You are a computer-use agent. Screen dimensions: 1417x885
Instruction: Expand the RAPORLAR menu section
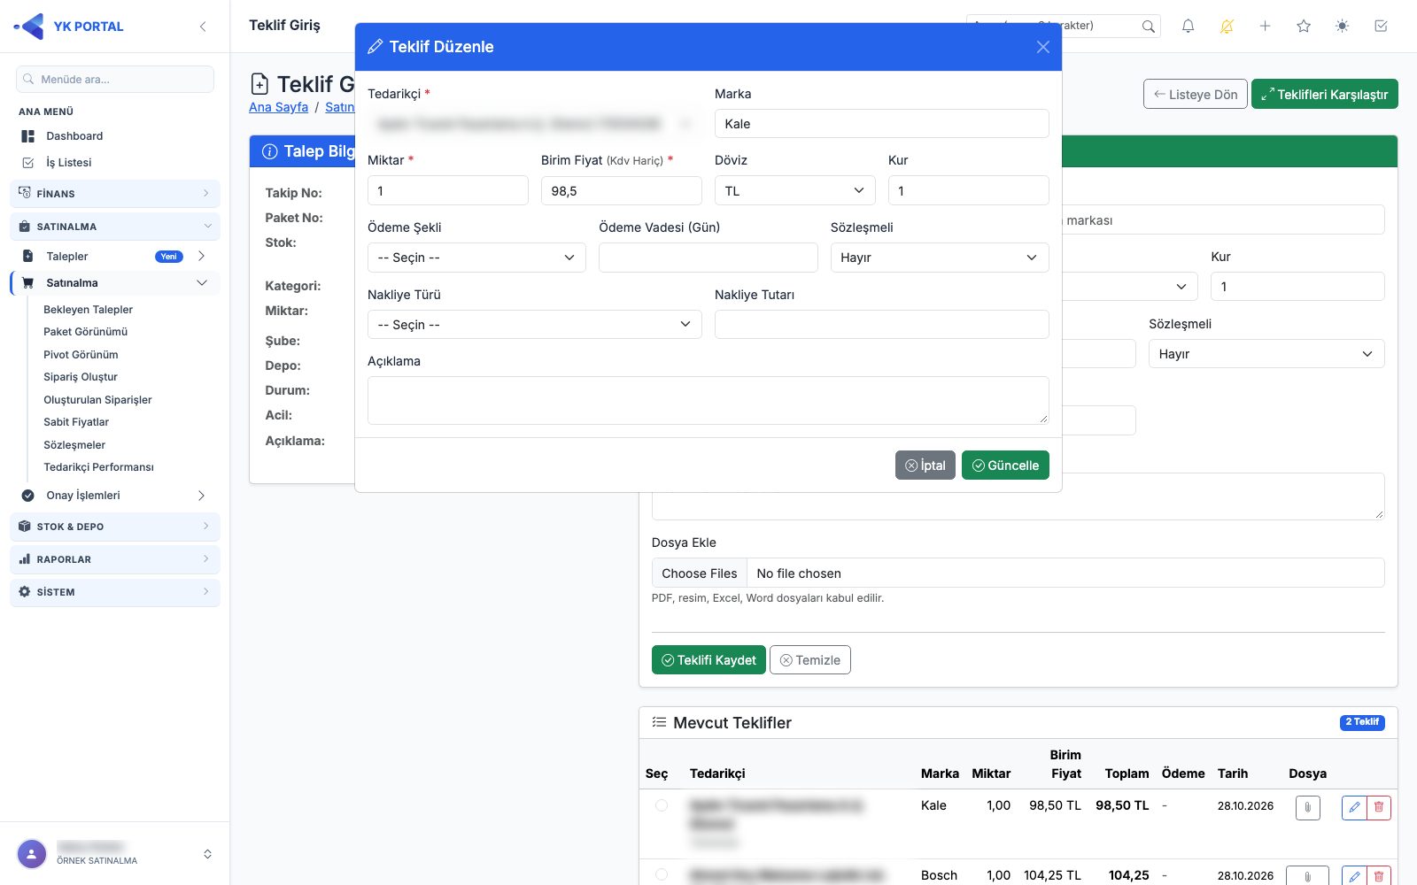tap(115, 559)
